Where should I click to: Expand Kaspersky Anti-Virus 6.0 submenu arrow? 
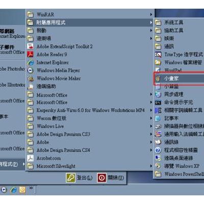coord(151,110)
